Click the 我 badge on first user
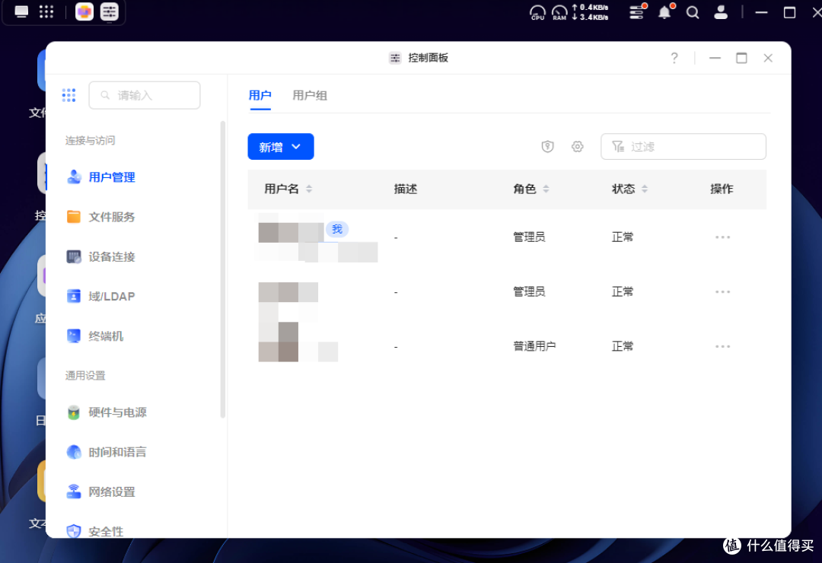Image resolution: width=822 pixels, height=563 pixels. 337,229
